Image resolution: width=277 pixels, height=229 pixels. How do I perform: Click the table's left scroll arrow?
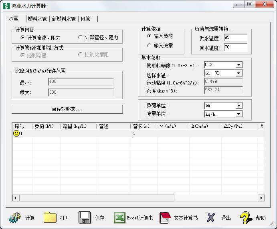16,198
